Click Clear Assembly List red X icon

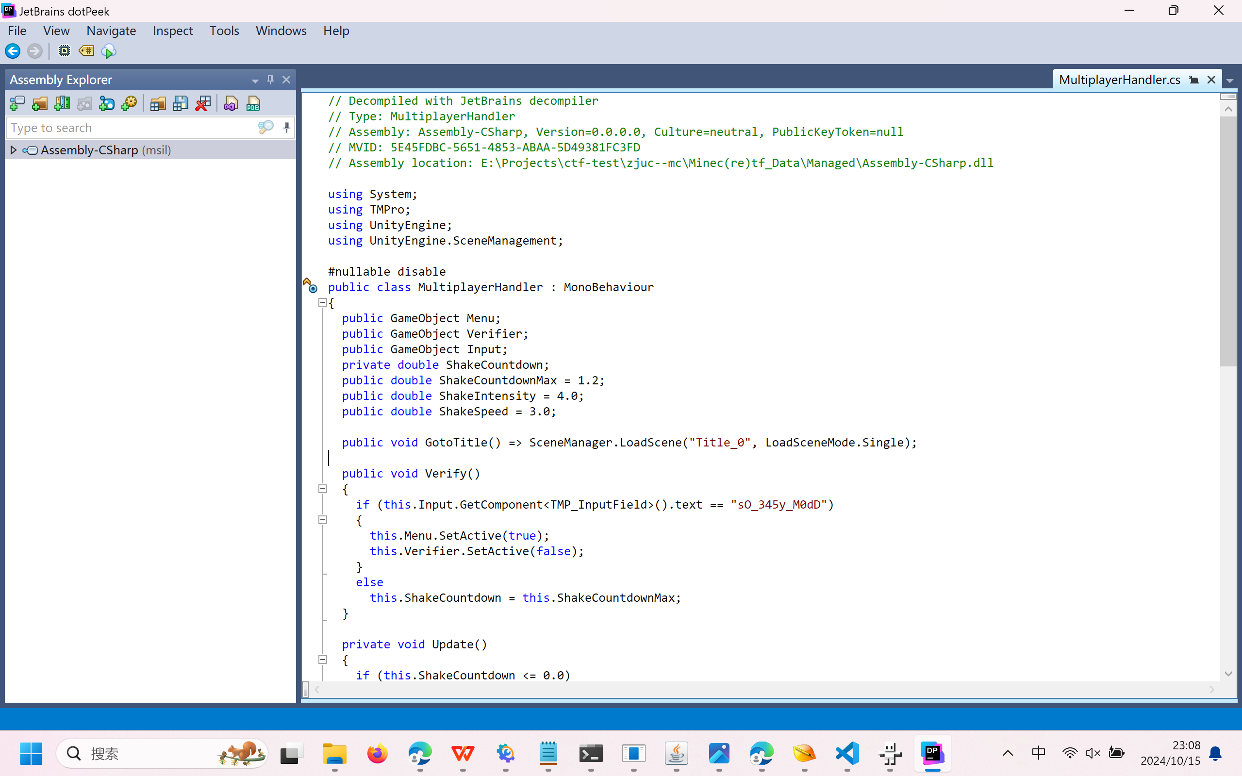pyautogui.click(x=203, y=104)
